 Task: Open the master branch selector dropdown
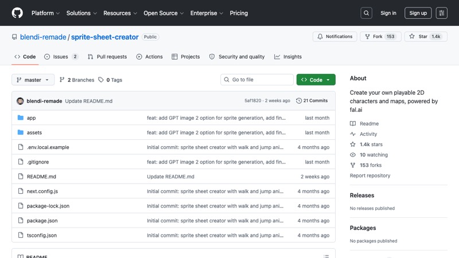[33, 80]
